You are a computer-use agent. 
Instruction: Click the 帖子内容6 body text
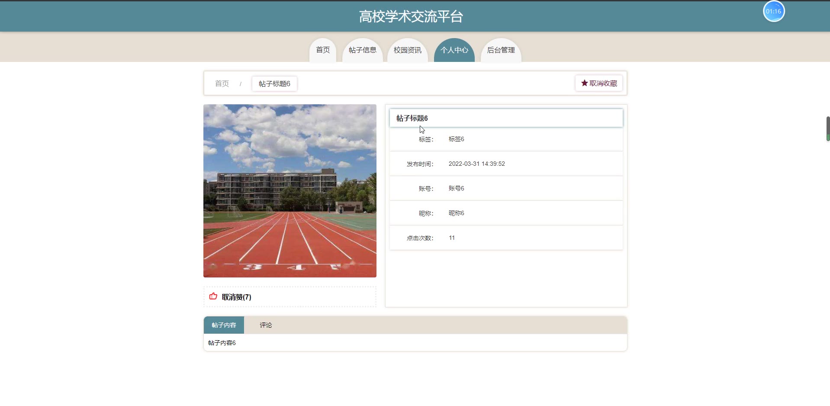222,343
